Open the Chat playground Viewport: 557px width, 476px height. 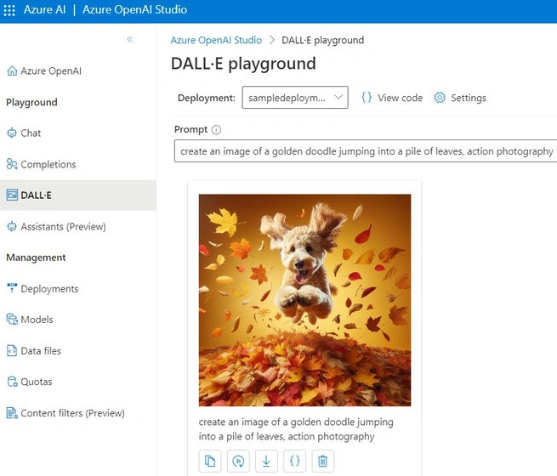[24, 133]
